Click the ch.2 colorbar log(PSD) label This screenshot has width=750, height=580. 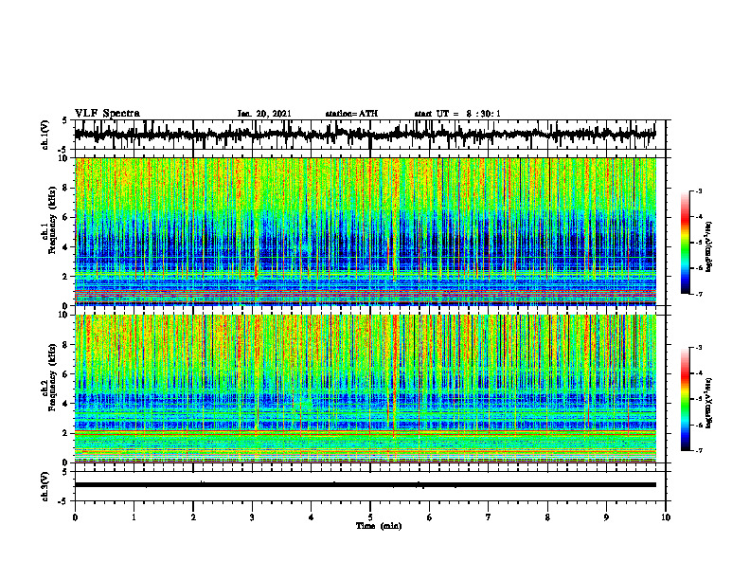[x=709, y=402]
